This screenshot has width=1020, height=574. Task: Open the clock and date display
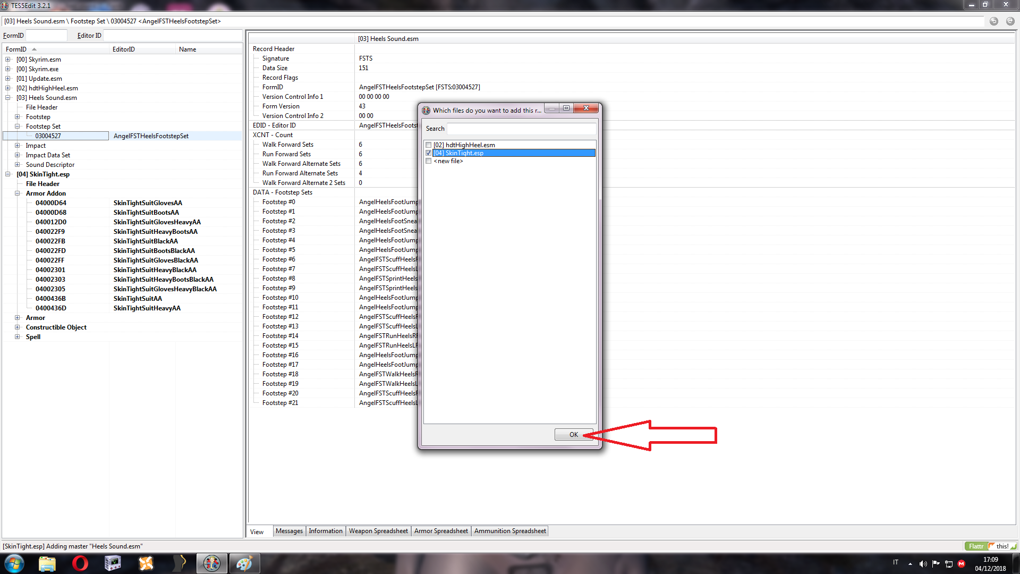[x=990, y=564]
